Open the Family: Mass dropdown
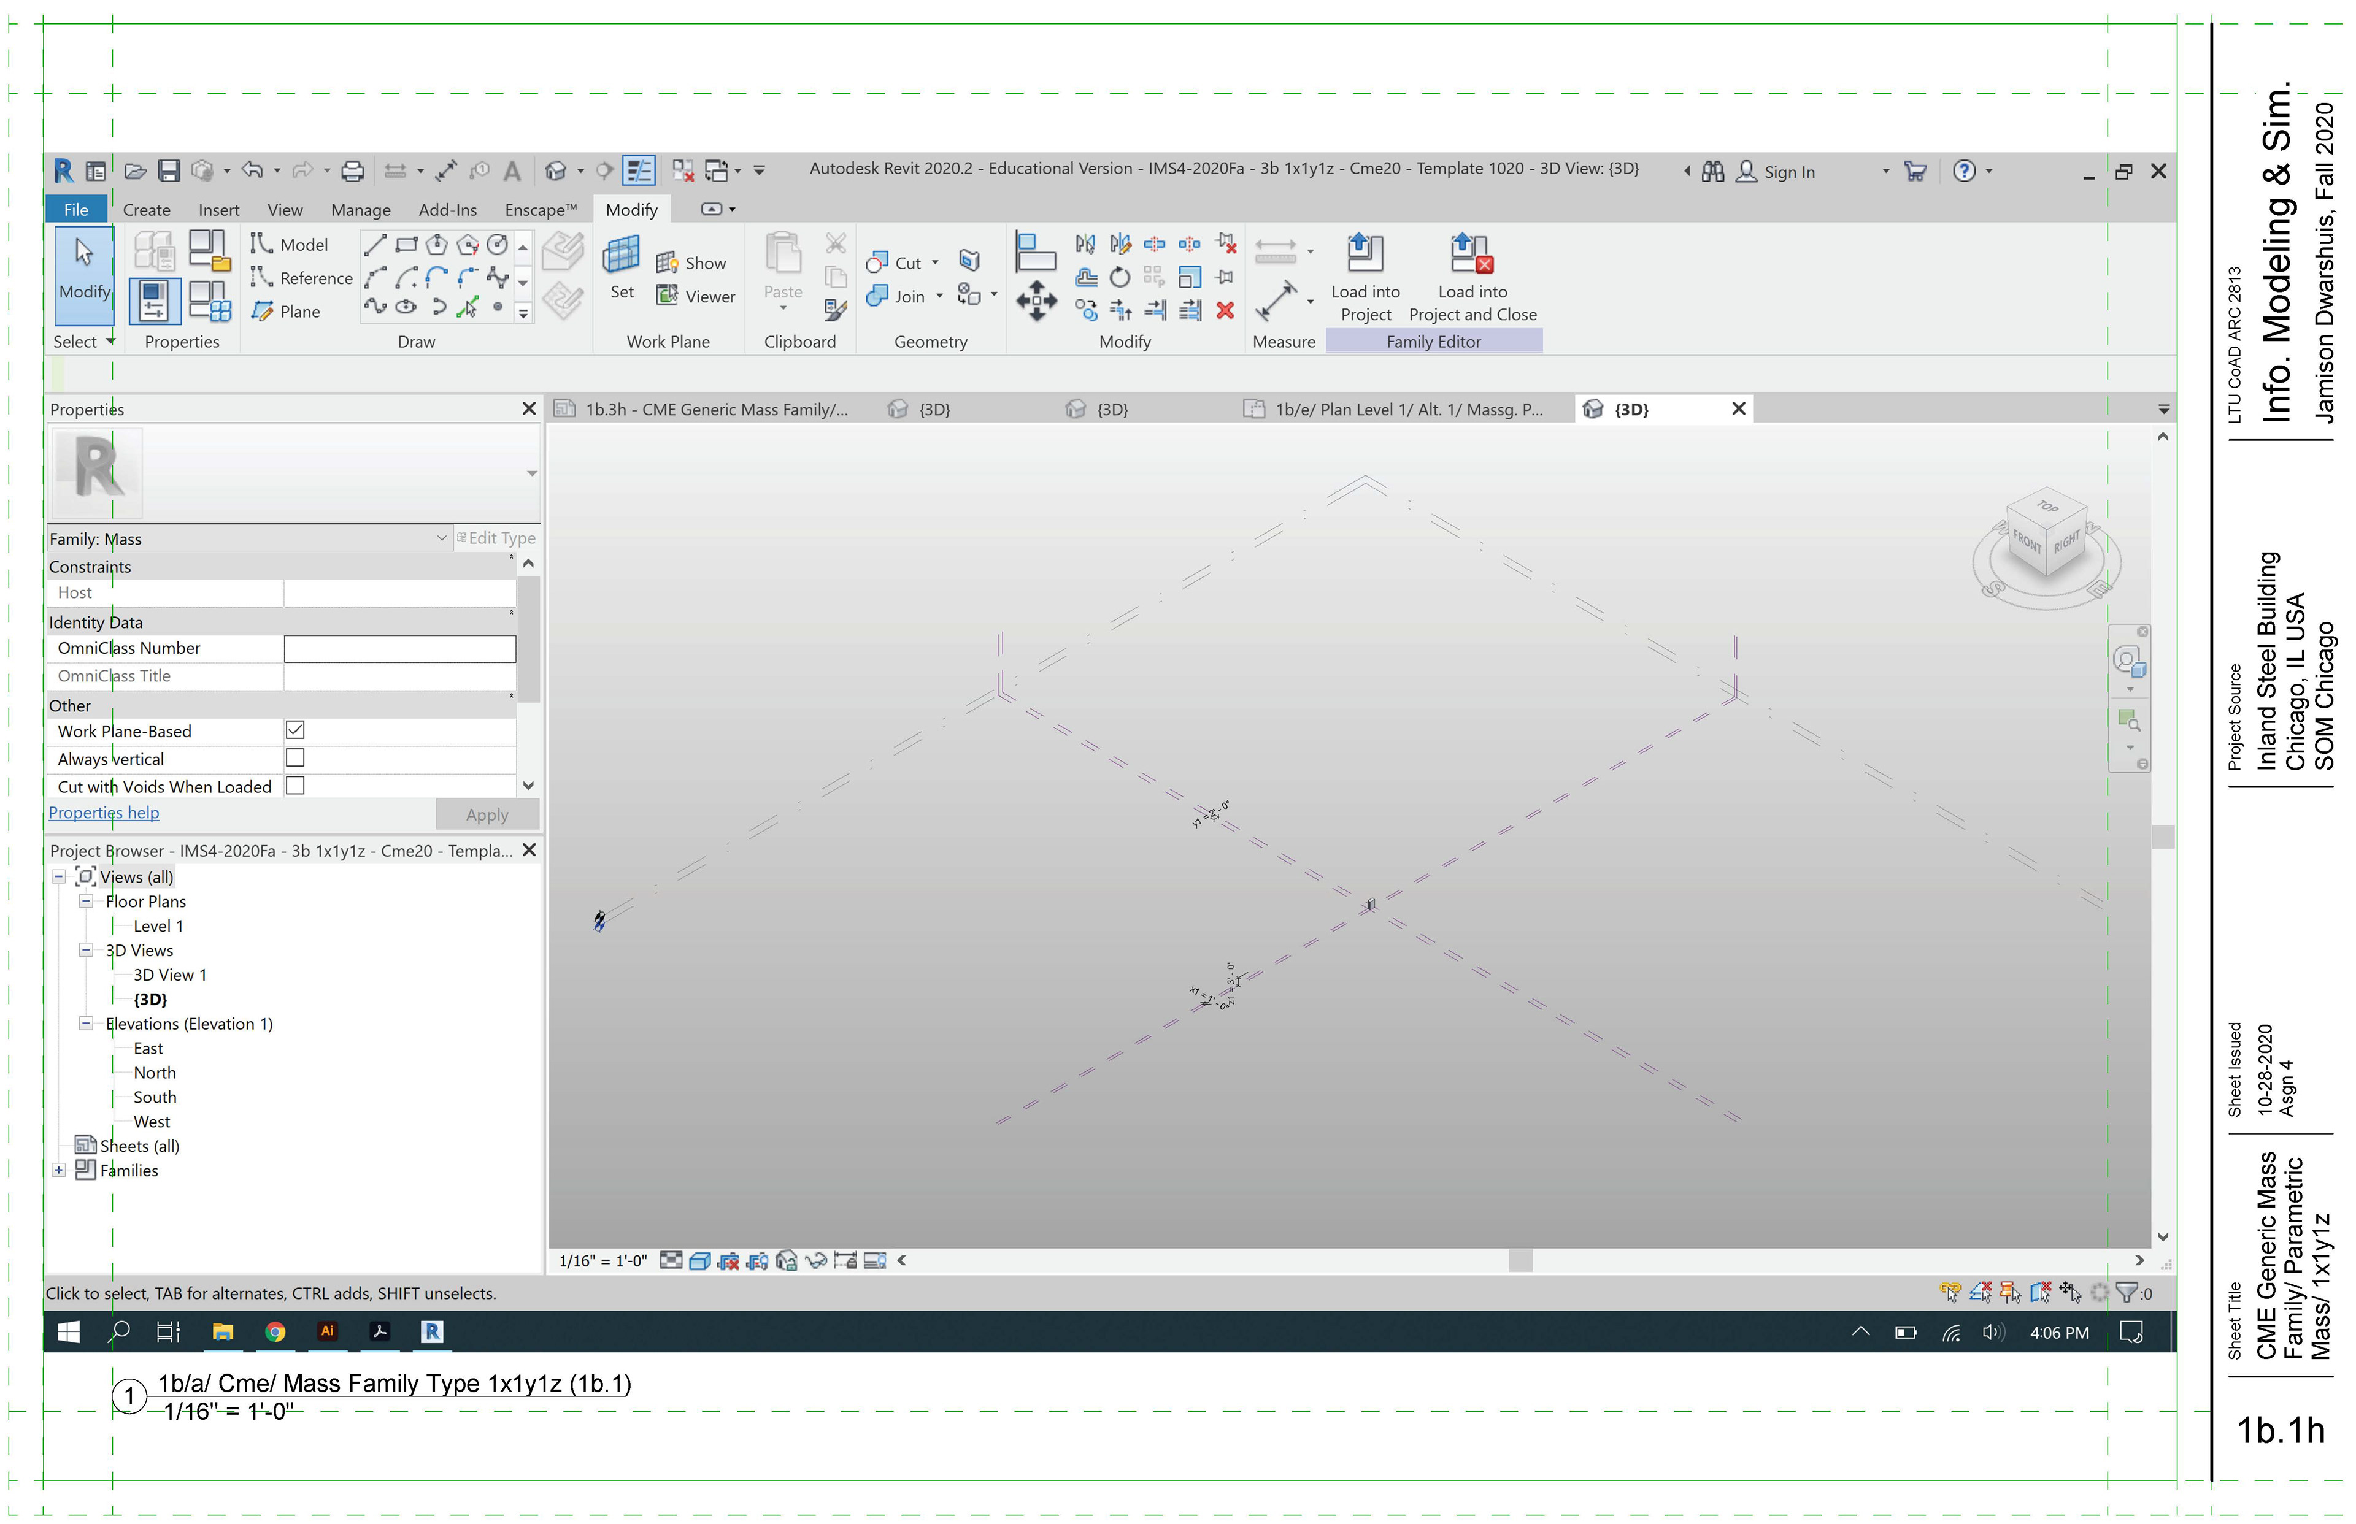2356x1524 pixels. pos(442,538)
